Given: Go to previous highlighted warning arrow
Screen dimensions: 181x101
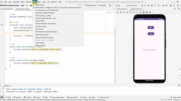Looking at the screenshot, I should click(111, 12).
